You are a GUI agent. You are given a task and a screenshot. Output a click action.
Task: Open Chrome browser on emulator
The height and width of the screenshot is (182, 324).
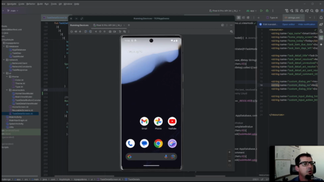(x=158, y=144)
